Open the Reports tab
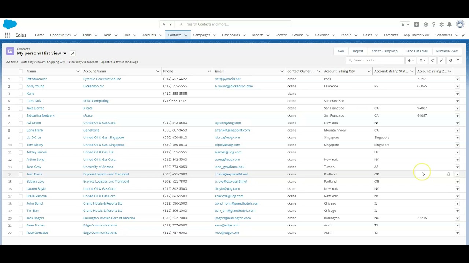The height and width of the screenshot is (263, 469). click(258, 35)
